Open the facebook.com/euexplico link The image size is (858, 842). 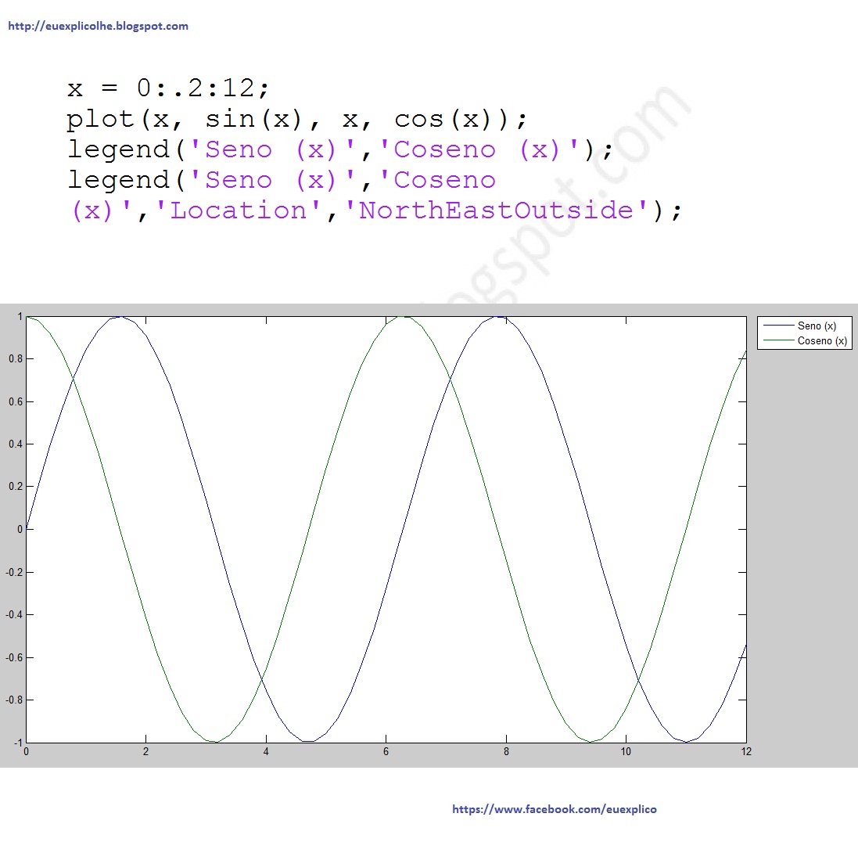click(555, 809)
